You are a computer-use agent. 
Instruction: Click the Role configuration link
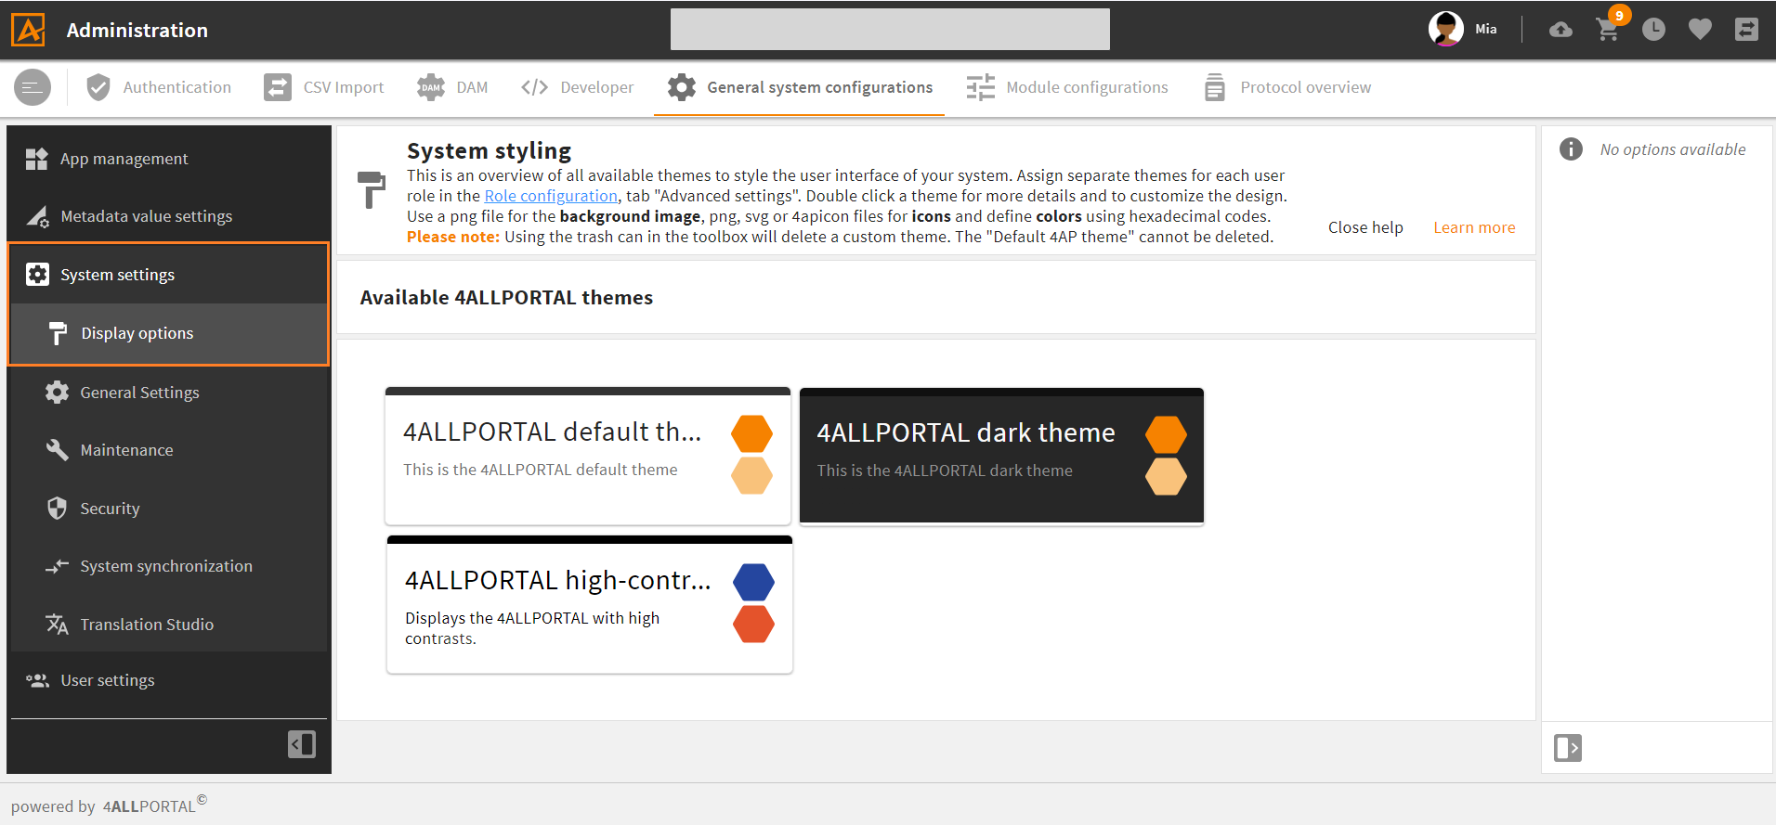550,196
